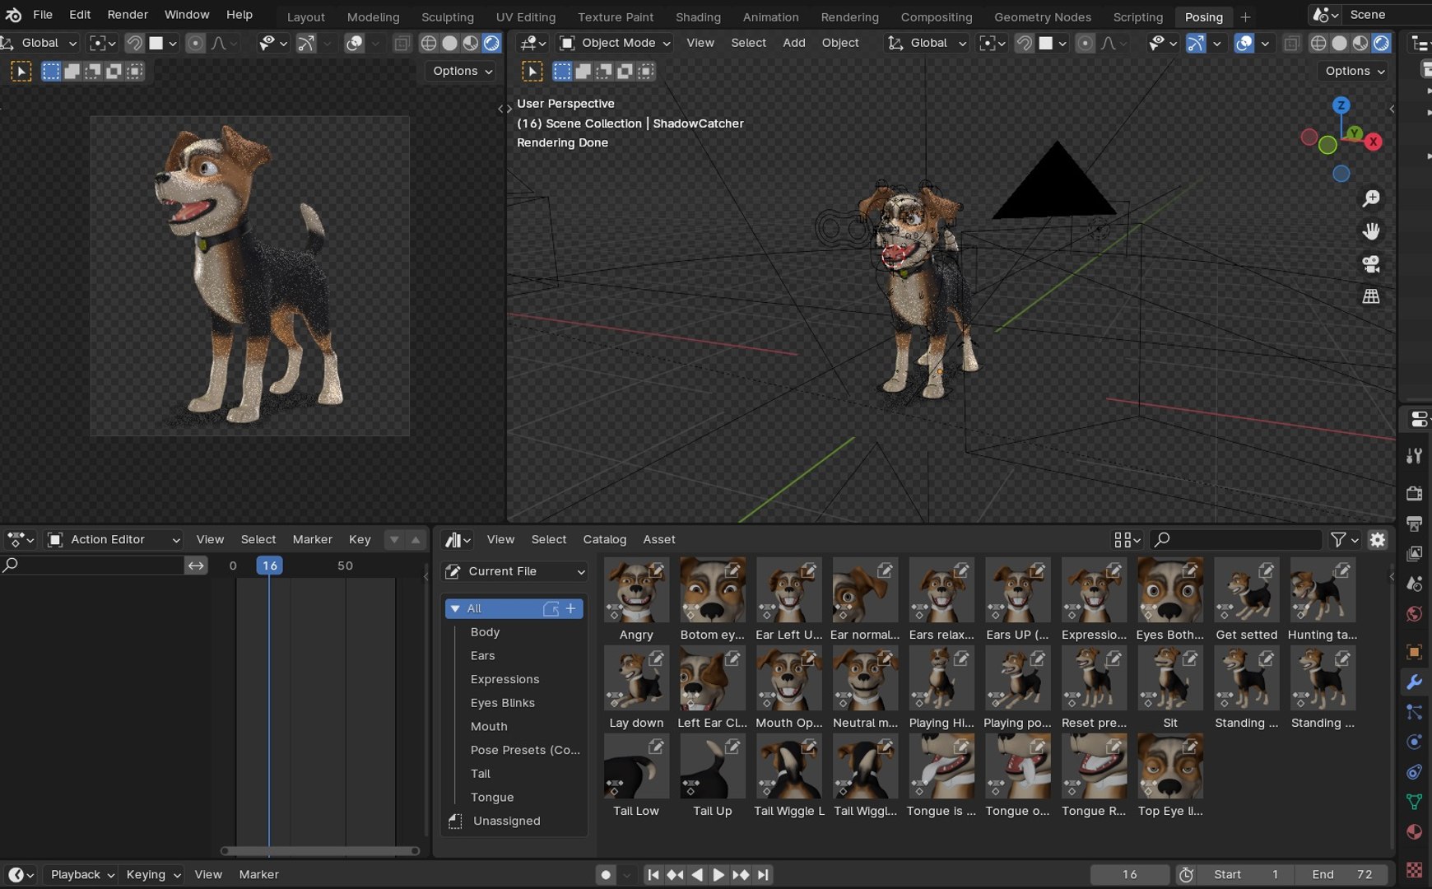The height and width of the screenshot is (889, 1432).
Task: Collapse the All catalog tree
Action: tap(455, 608)
